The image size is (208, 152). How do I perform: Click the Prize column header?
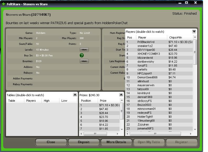click(109, 101)
